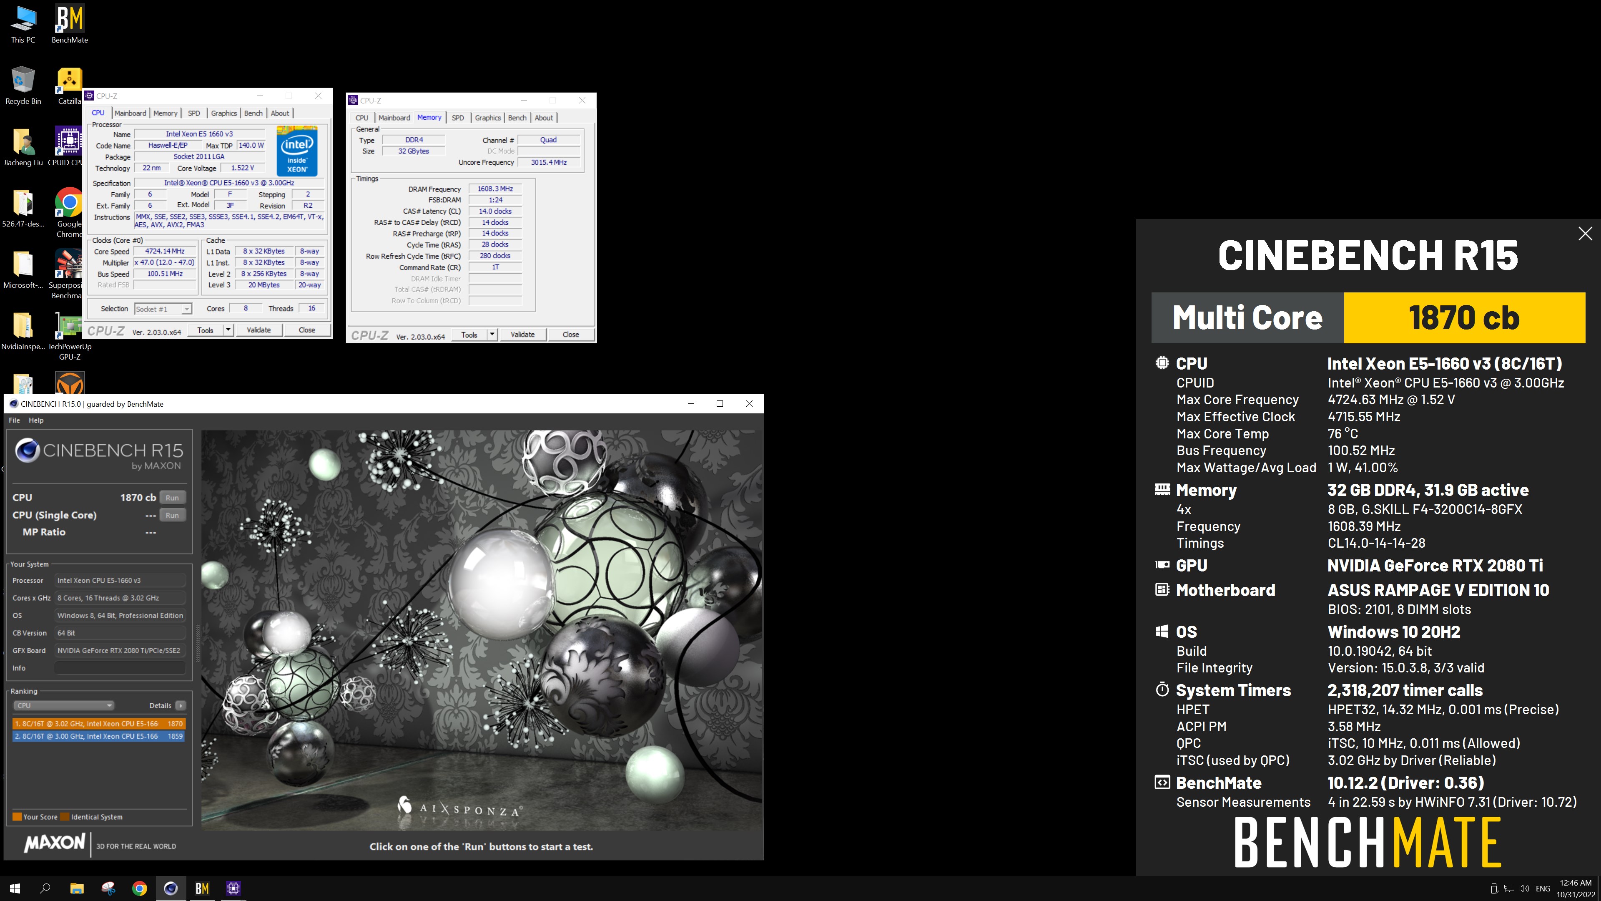Open the Ranking CPU dropdown in Cinebench
The width and height of the screenshot is (1601, 901).
click(63, 706)
